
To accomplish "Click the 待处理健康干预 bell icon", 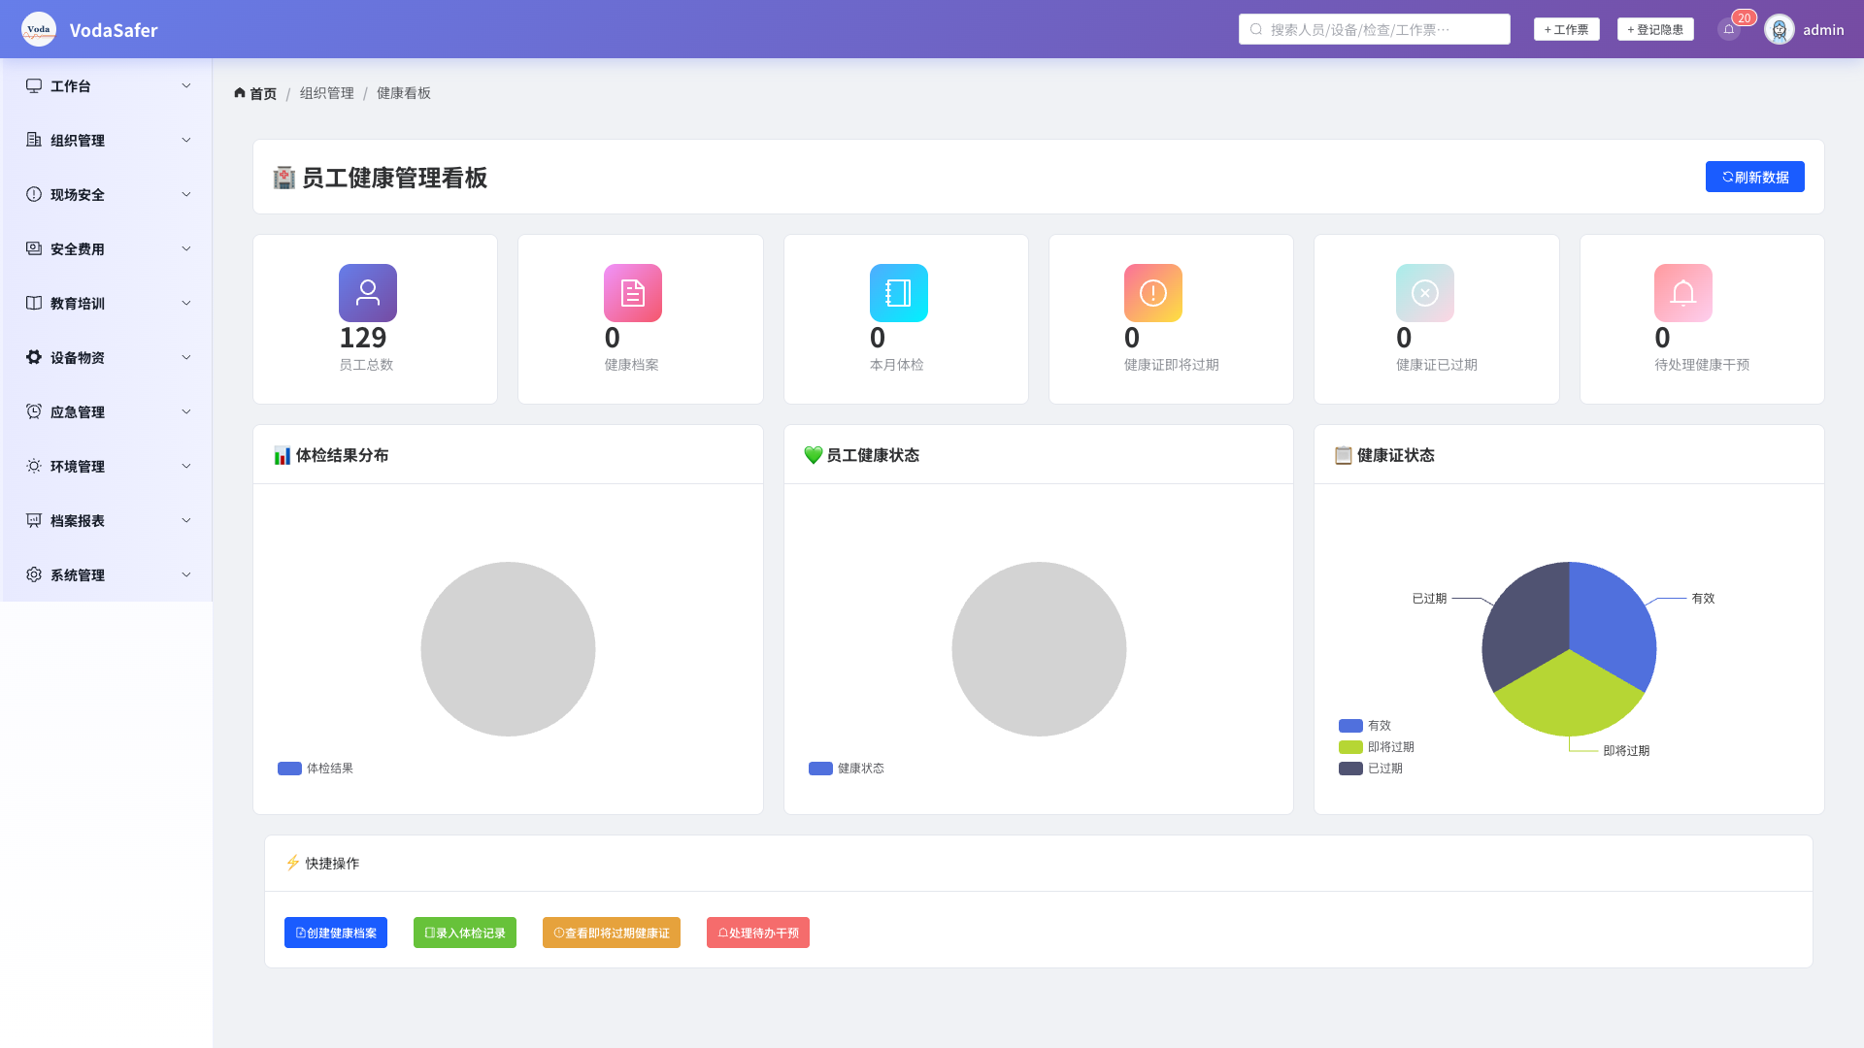I will [x=1683, y=293].
